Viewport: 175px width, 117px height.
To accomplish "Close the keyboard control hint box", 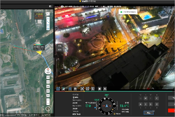I will (x=154, y=111).
